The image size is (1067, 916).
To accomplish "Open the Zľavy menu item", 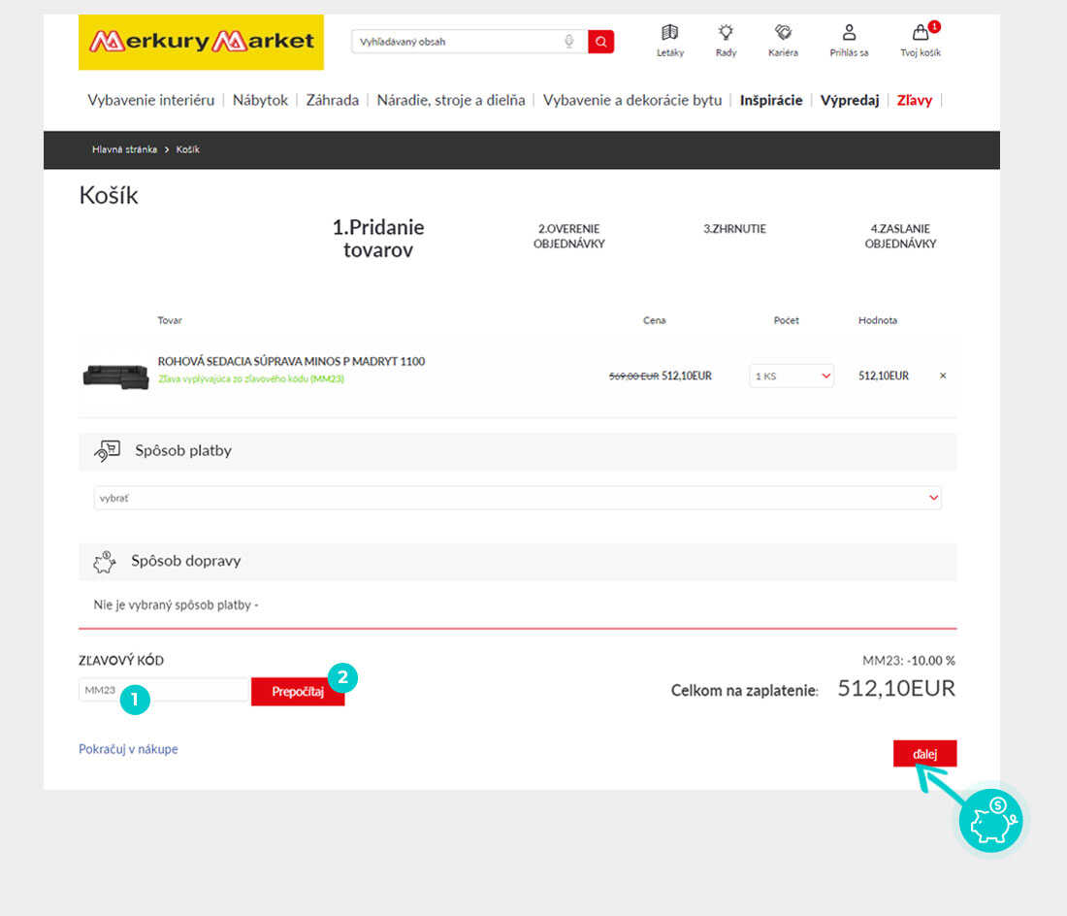I will (915, 100).
